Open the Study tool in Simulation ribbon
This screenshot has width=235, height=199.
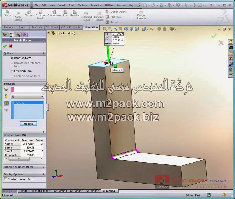coord(7,14)
